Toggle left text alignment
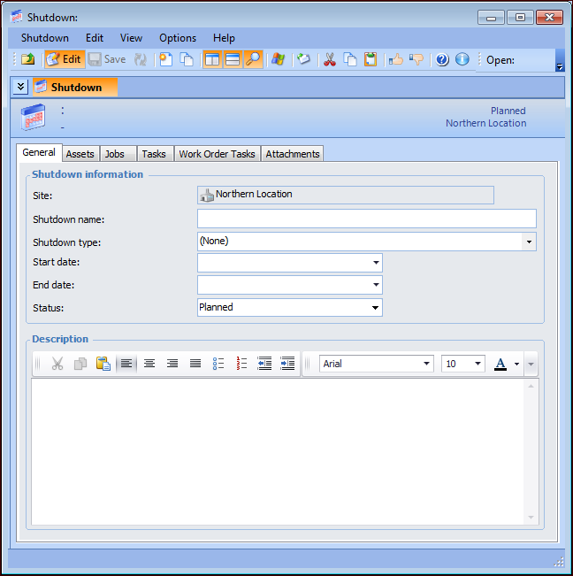 [x=126, y=364]
